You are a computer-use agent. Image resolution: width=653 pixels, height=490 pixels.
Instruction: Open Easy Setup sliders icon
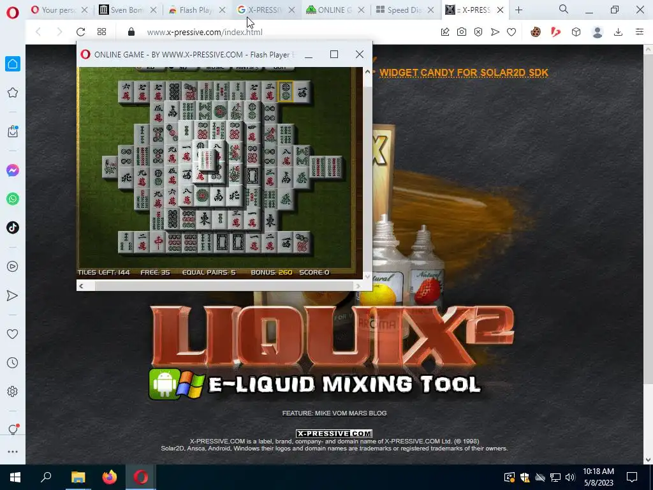coord(640,32)
